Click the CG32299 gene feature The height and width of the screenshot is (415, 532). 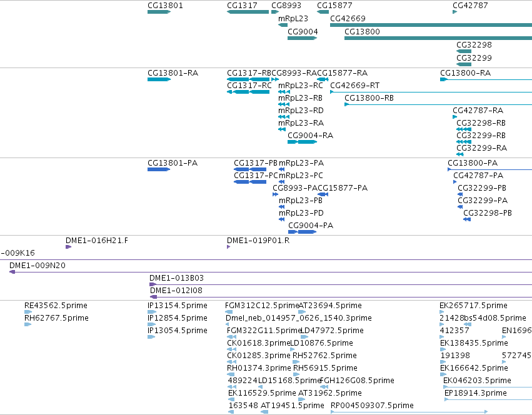pyautogui.click(x=464, y=64)
